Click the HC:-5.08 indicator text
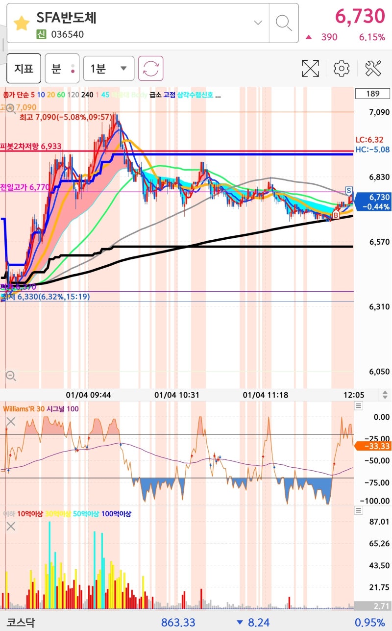 pyautogui.click(x=372, y=150)
